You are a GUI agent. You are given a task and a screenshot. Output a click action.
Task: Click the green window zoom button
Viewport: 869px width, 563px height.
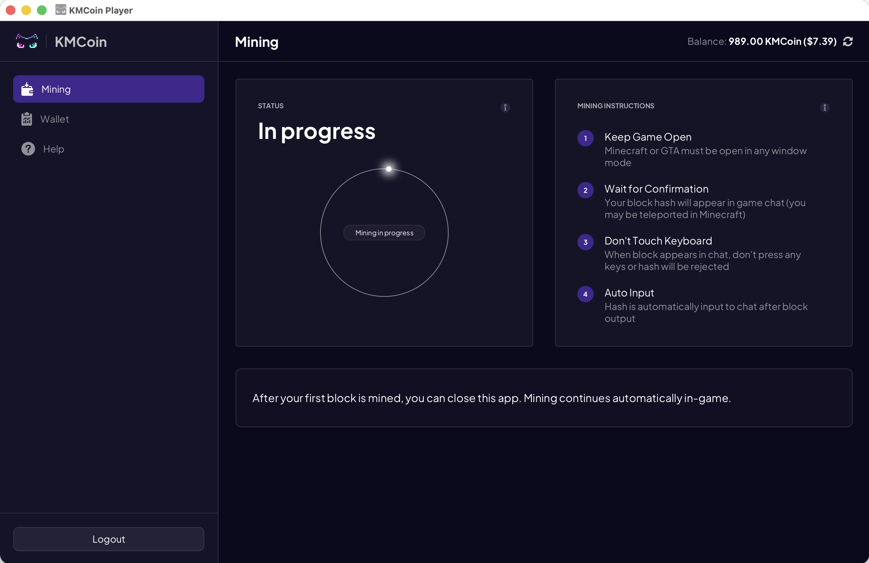(x=42, y=10)
